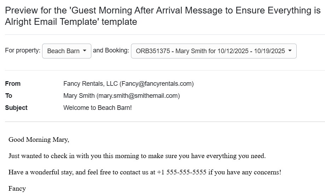This screenshot has height=196, width=325.
Task: Click the 'Fancy' signature line
Action: (x=17, y=189)
